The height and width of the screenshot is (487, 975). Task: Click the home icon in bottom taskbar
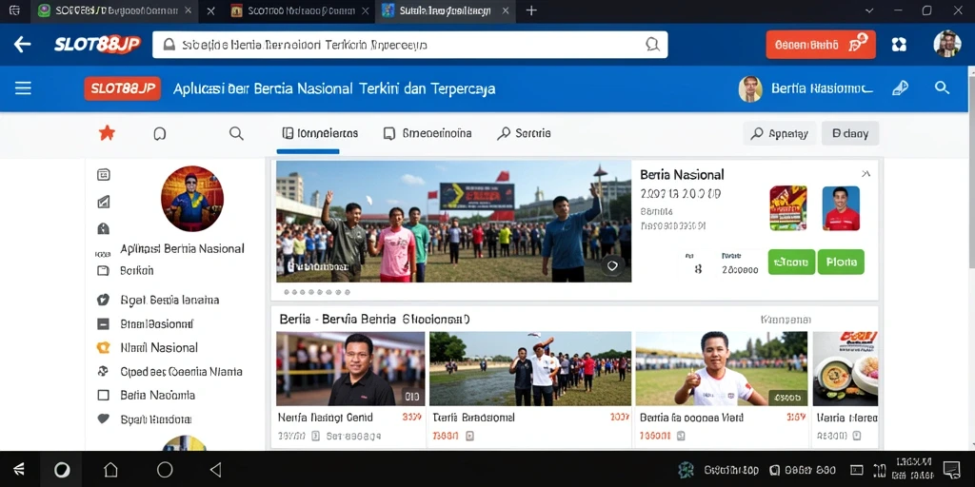(x=110, y=470)
